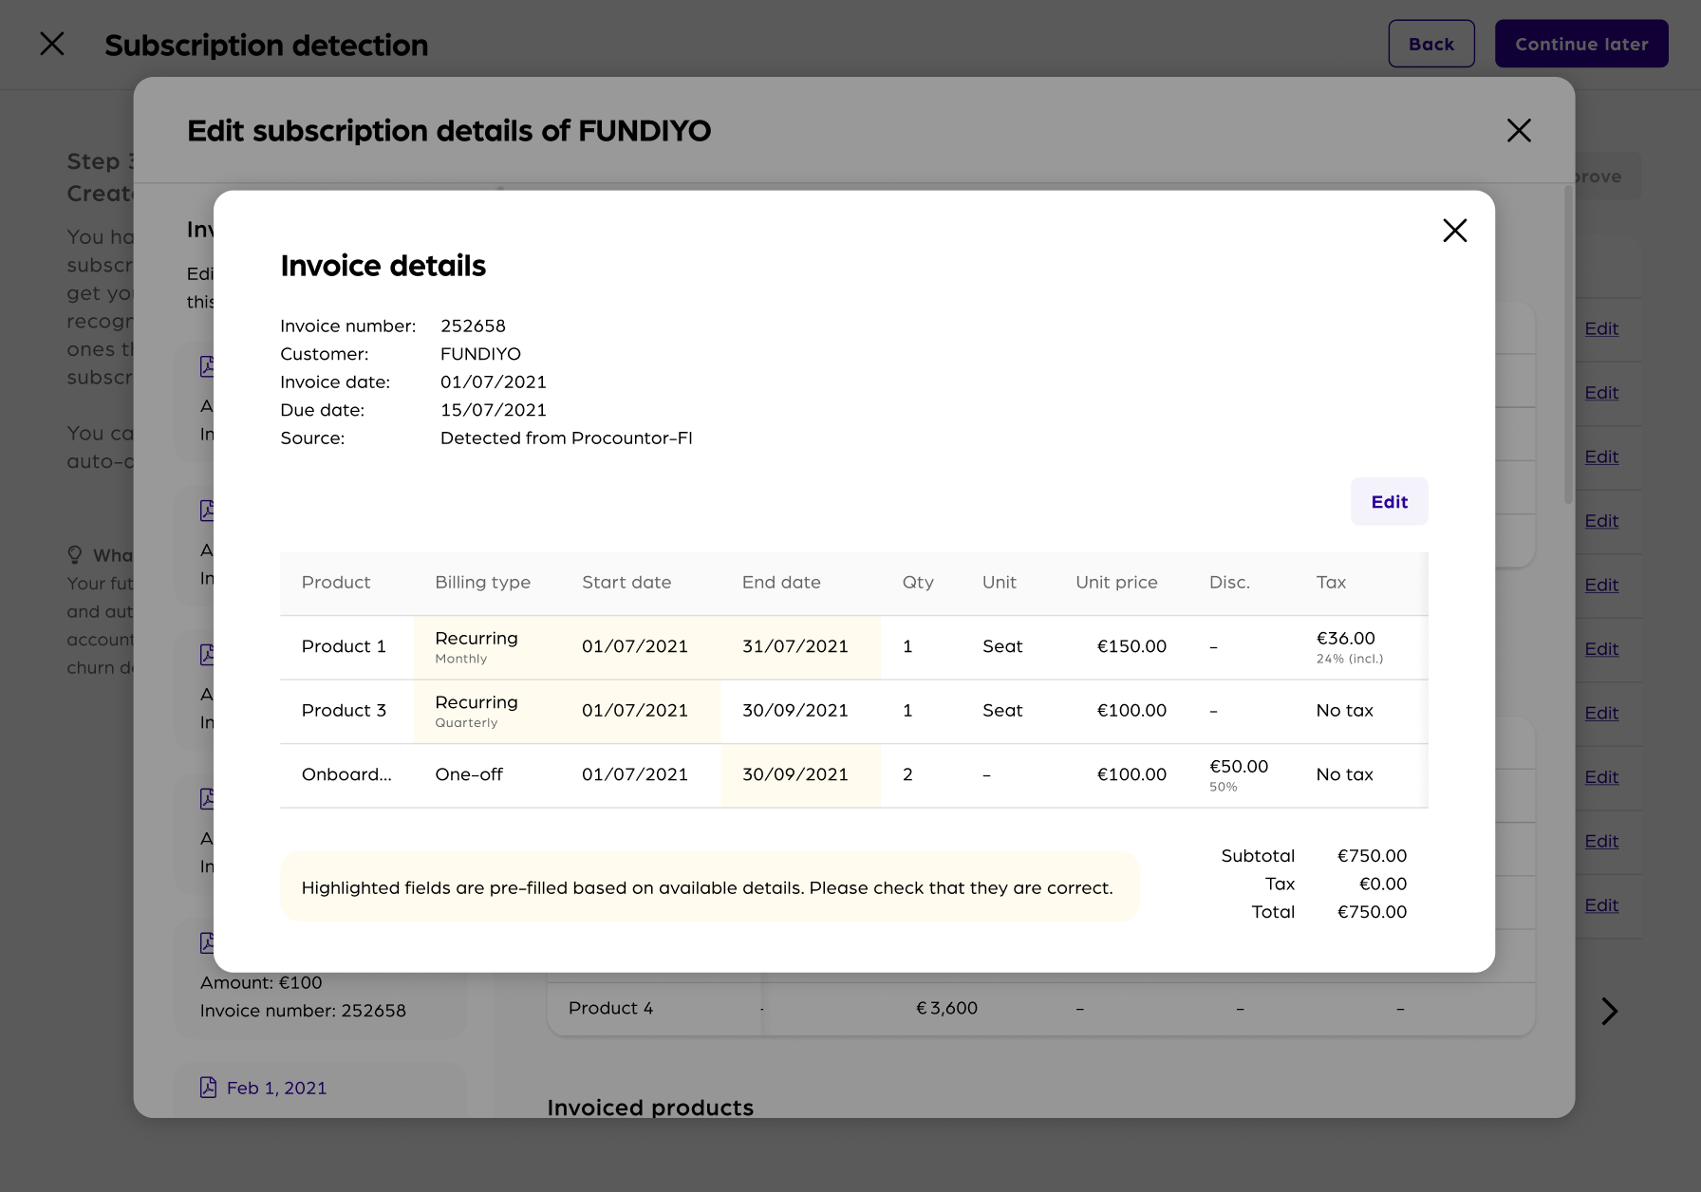The width and height of the screenshot is (1701, 1192).
Task: Click Amount: €100 in background card
Action: coord(261,983)
